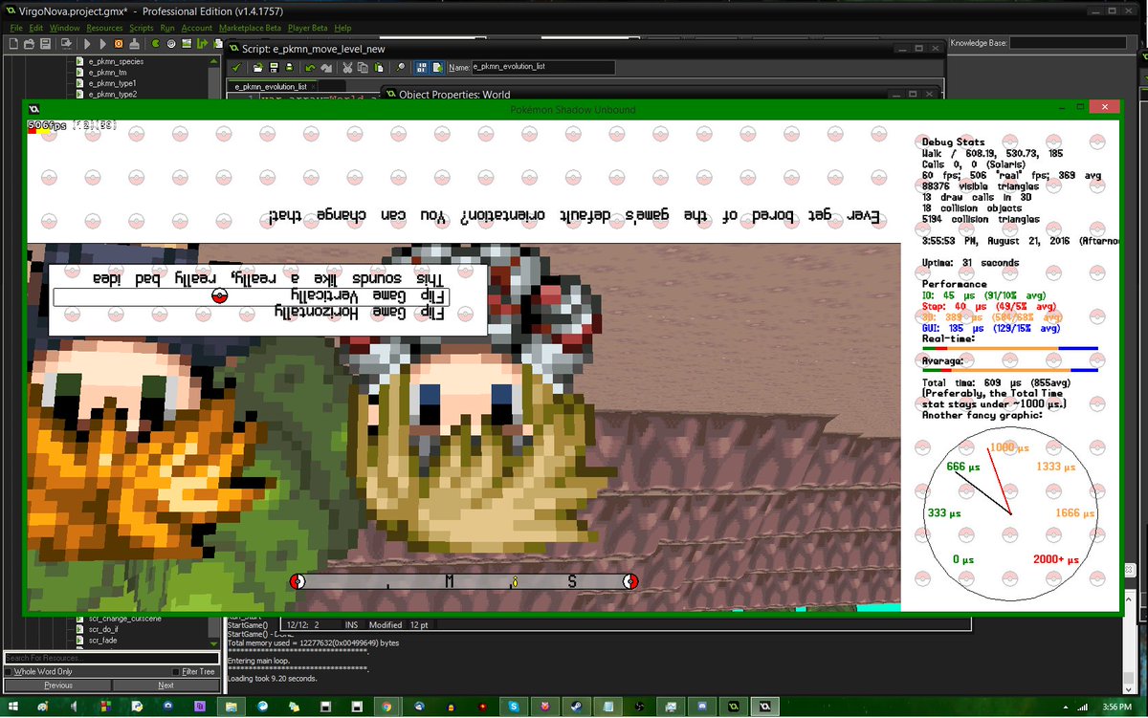Viewport: 1148px width, 718px height.
Task: Open the Help menu
Action: [x=342, y=29]
